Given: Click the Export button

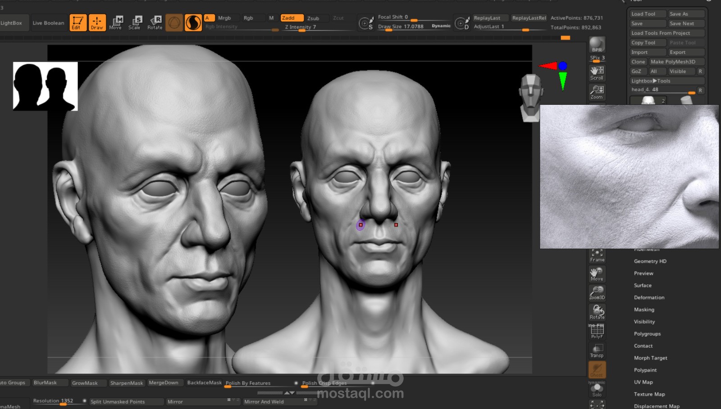Looking at the screenshot, I should 686,52.
